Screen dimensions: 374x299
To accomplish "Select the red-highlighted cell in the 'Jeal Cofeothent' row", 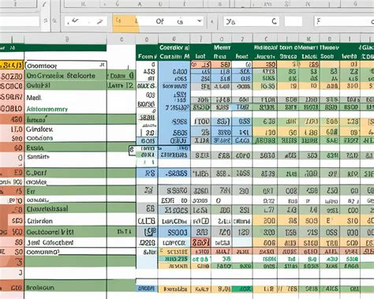I will click(x=200, y=242).
